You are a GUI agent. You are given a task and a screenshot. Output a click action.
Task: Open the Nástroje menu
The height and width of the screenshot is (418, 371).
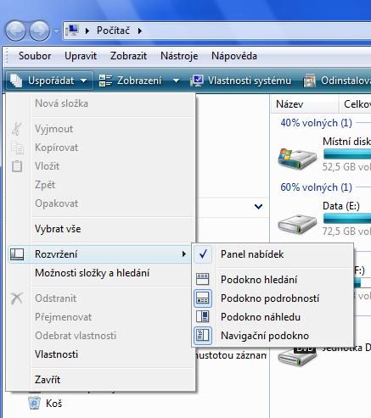coord(179,56)
